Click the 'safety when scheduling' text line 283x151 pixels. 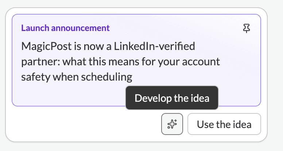pos(77,77)
